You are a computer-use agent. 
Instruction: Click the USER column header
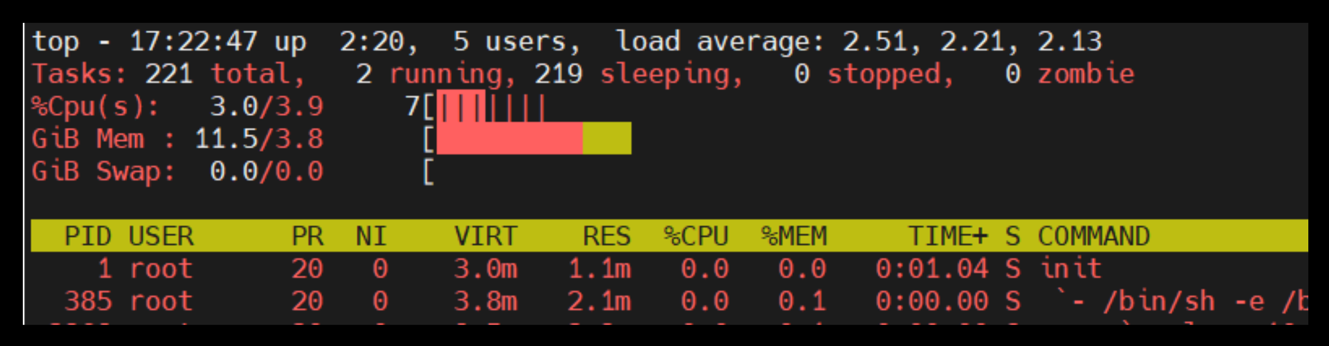[161, 236]
